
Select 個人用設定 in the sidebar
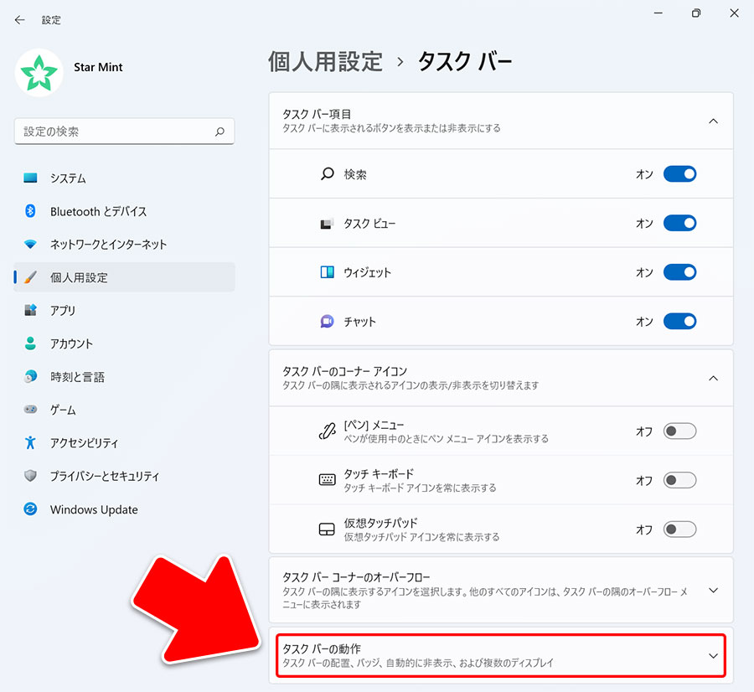pos(124,277)
